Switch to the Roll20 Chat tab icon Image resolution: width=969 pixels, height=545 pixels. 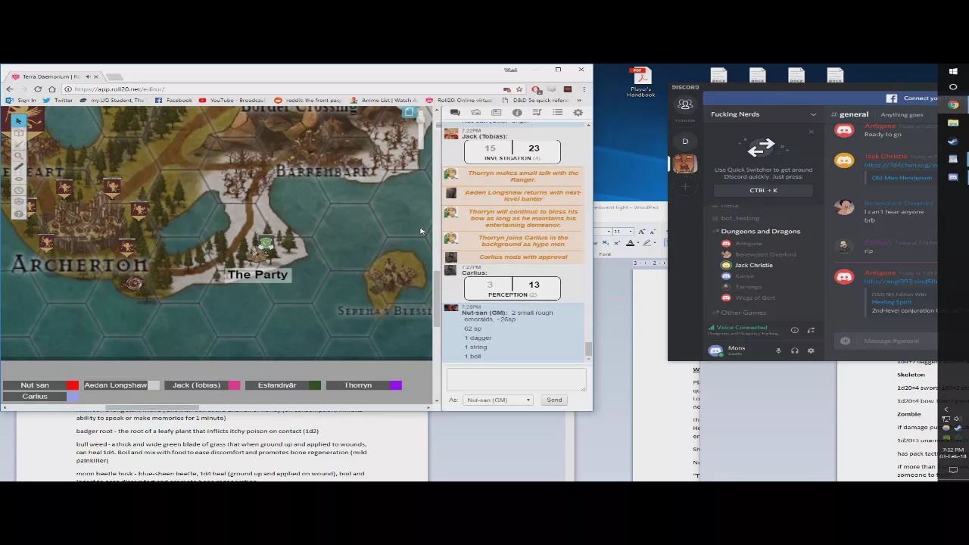click(x=455, y=113)
